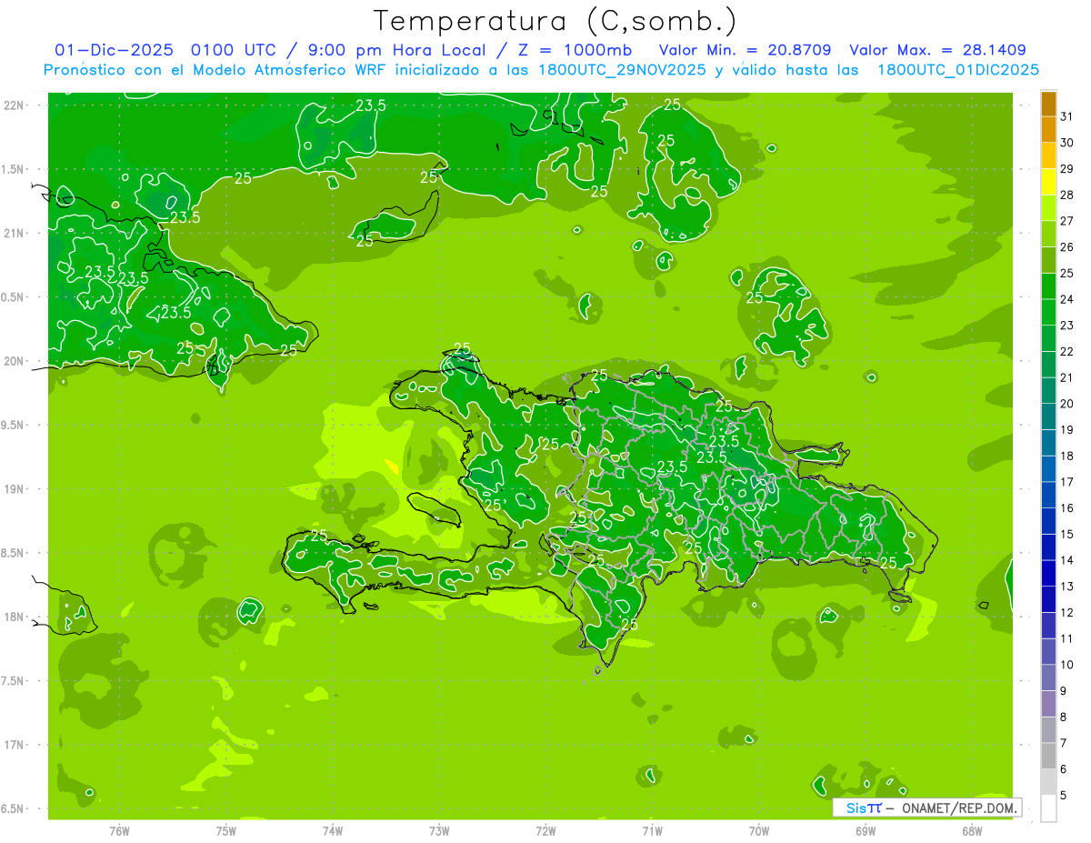This screenshot has width=1091, height=843.
Task: Click the dark blue legend swatch between 12 and 13
Action: point(1048,599)
